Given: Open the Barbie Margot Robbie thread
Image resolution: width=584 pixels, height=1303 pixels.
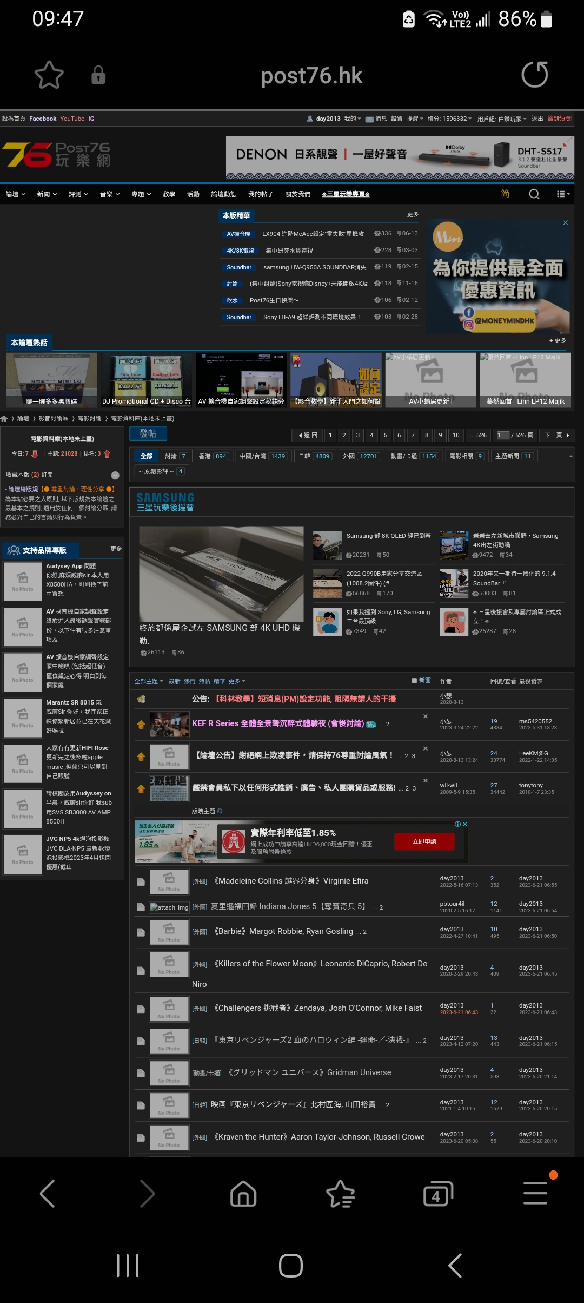Looking at the screenshot, I should [283, 931].
